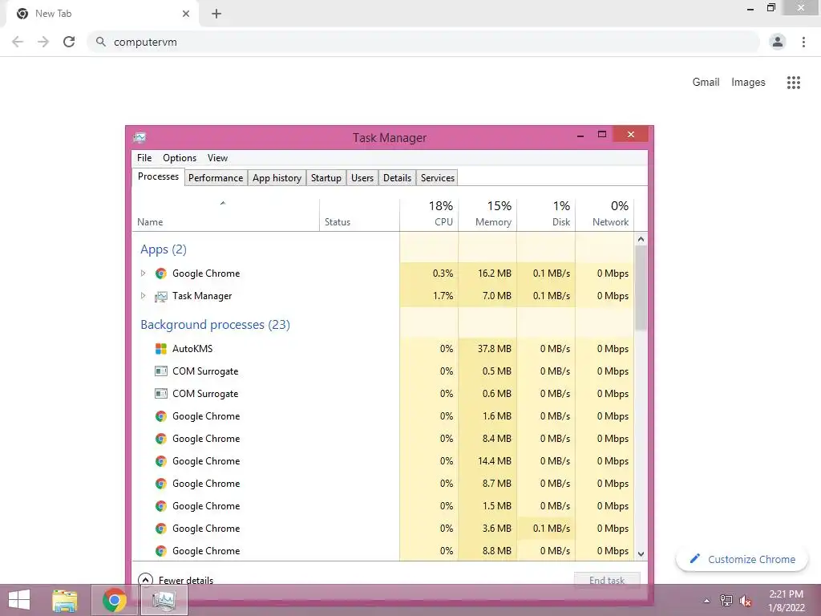Open a new tab with plus icon
The height and width of the screenshot is (616, 821).
pos(216,14)
